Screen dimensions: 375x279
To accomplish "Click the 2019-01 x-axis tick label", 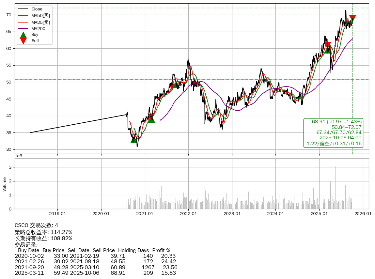I will coord(57,214).
